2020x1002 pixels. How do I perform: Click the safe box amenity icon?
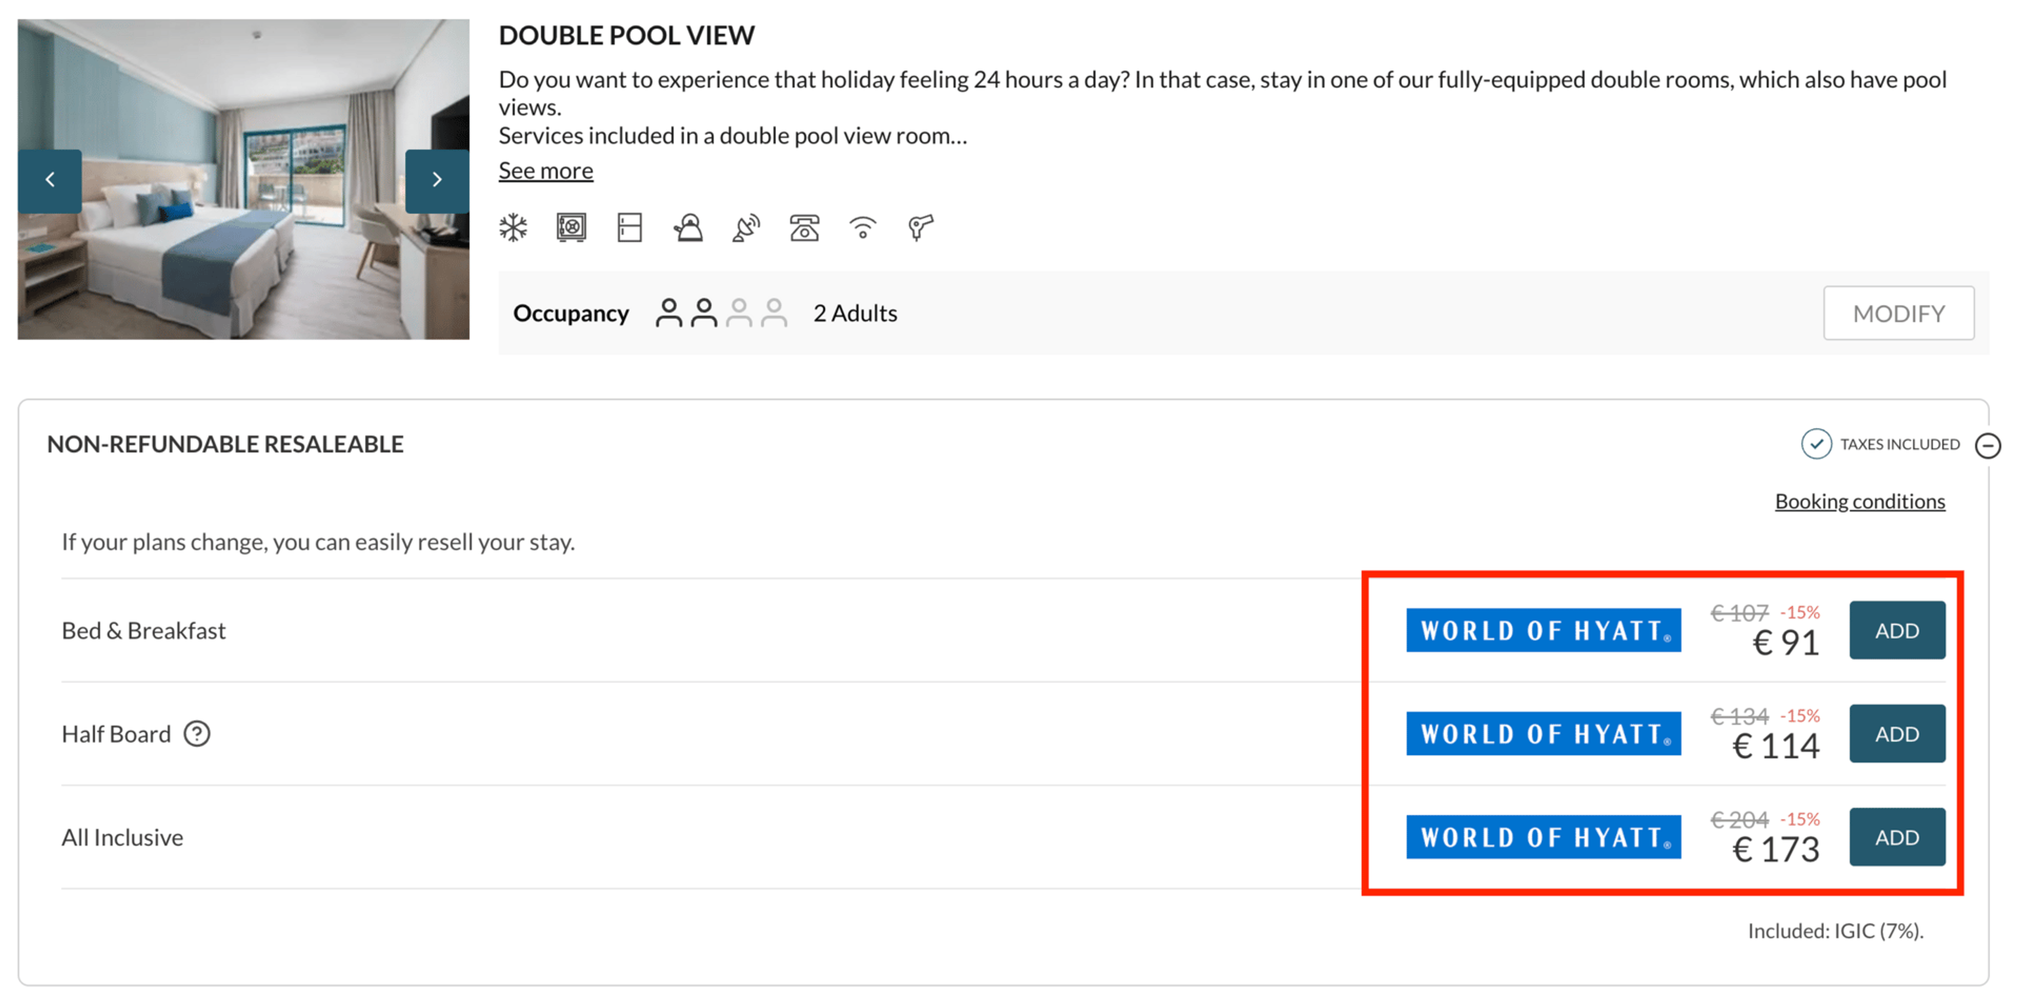pos(572,228)
